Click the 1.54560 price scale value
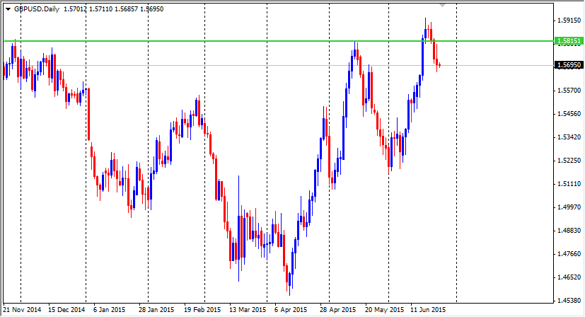The image size is (585, 317). [569, 114]
